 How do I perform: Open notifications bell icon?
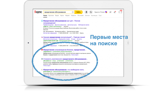coord(115,12)
